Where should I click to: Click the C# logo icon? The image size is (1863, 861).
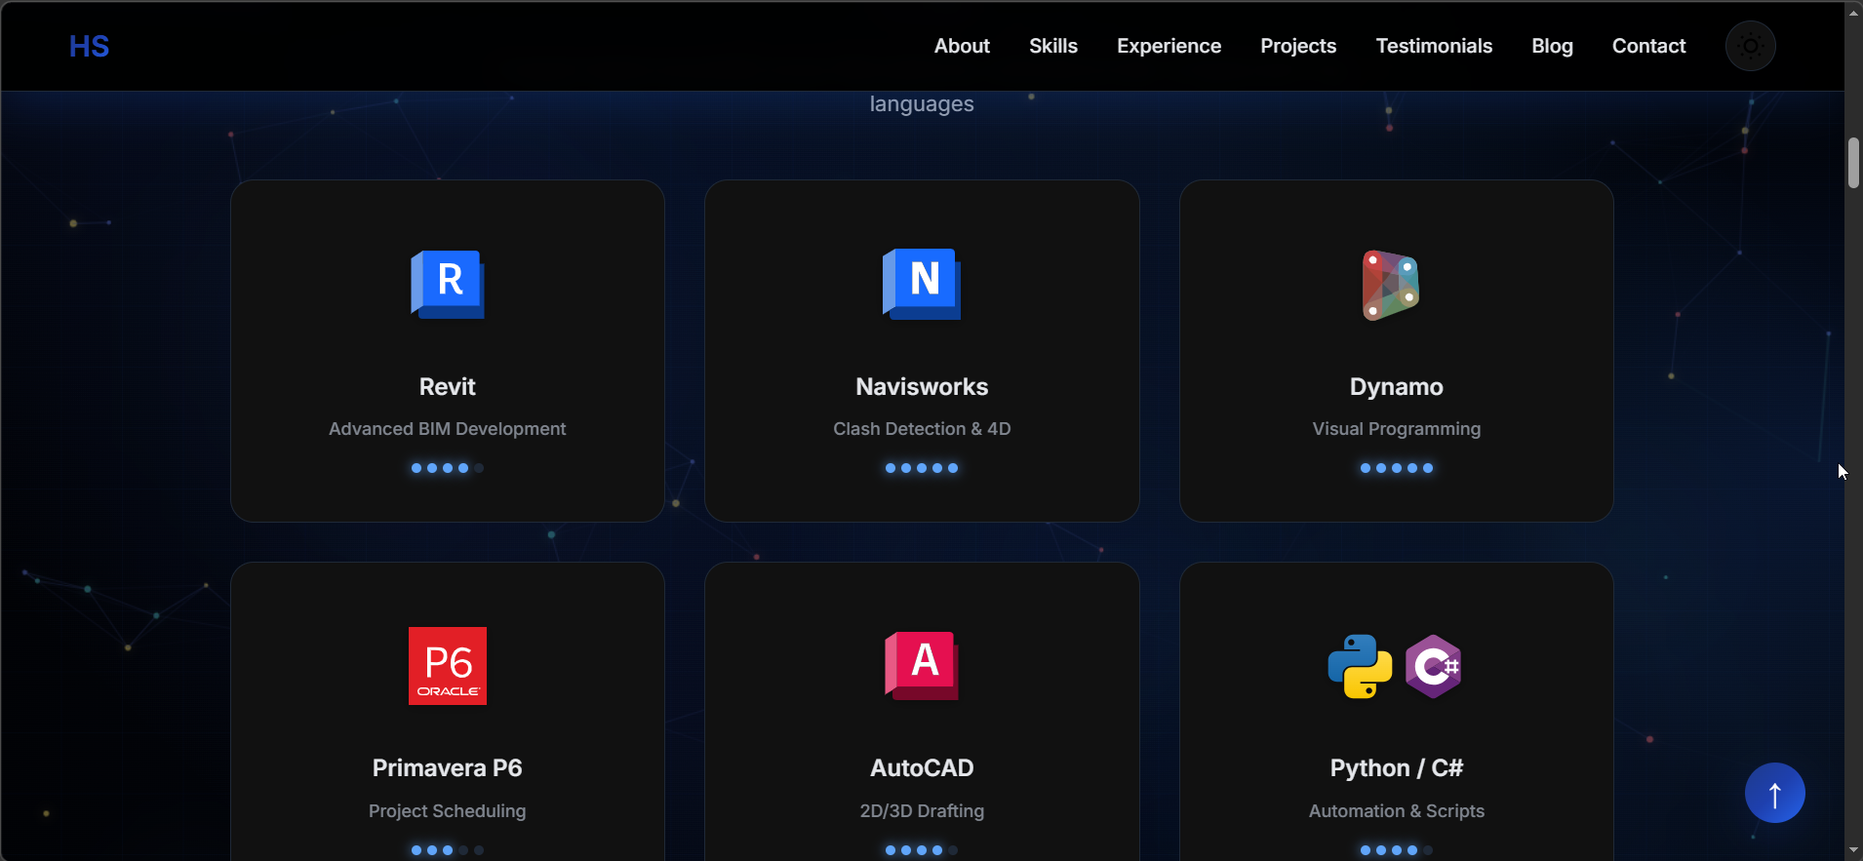pyautogui.click(x=1433, y=667)
